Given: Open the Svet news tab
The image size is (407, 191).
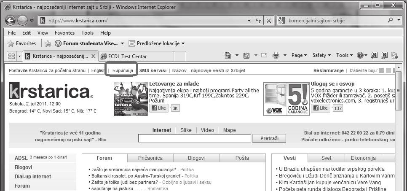Looking at the screenshot, I should [326, 158].
